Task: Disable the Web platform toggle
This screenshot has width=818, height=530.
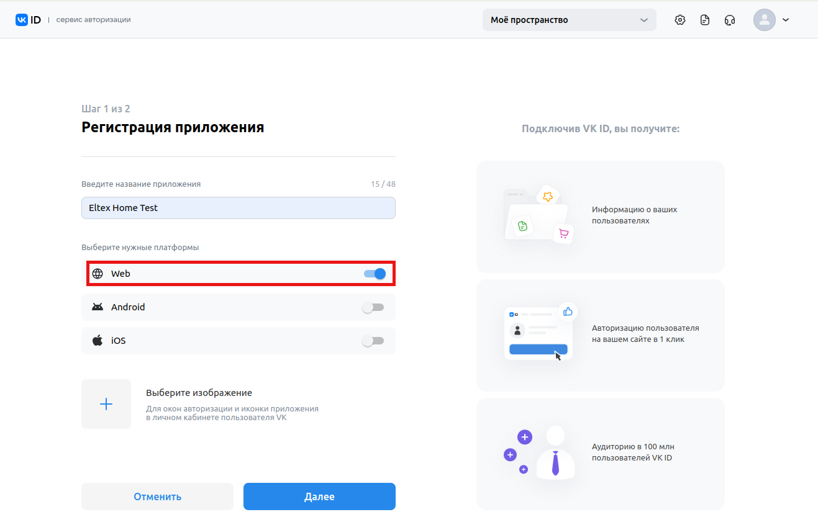Action: pos(375,274)
